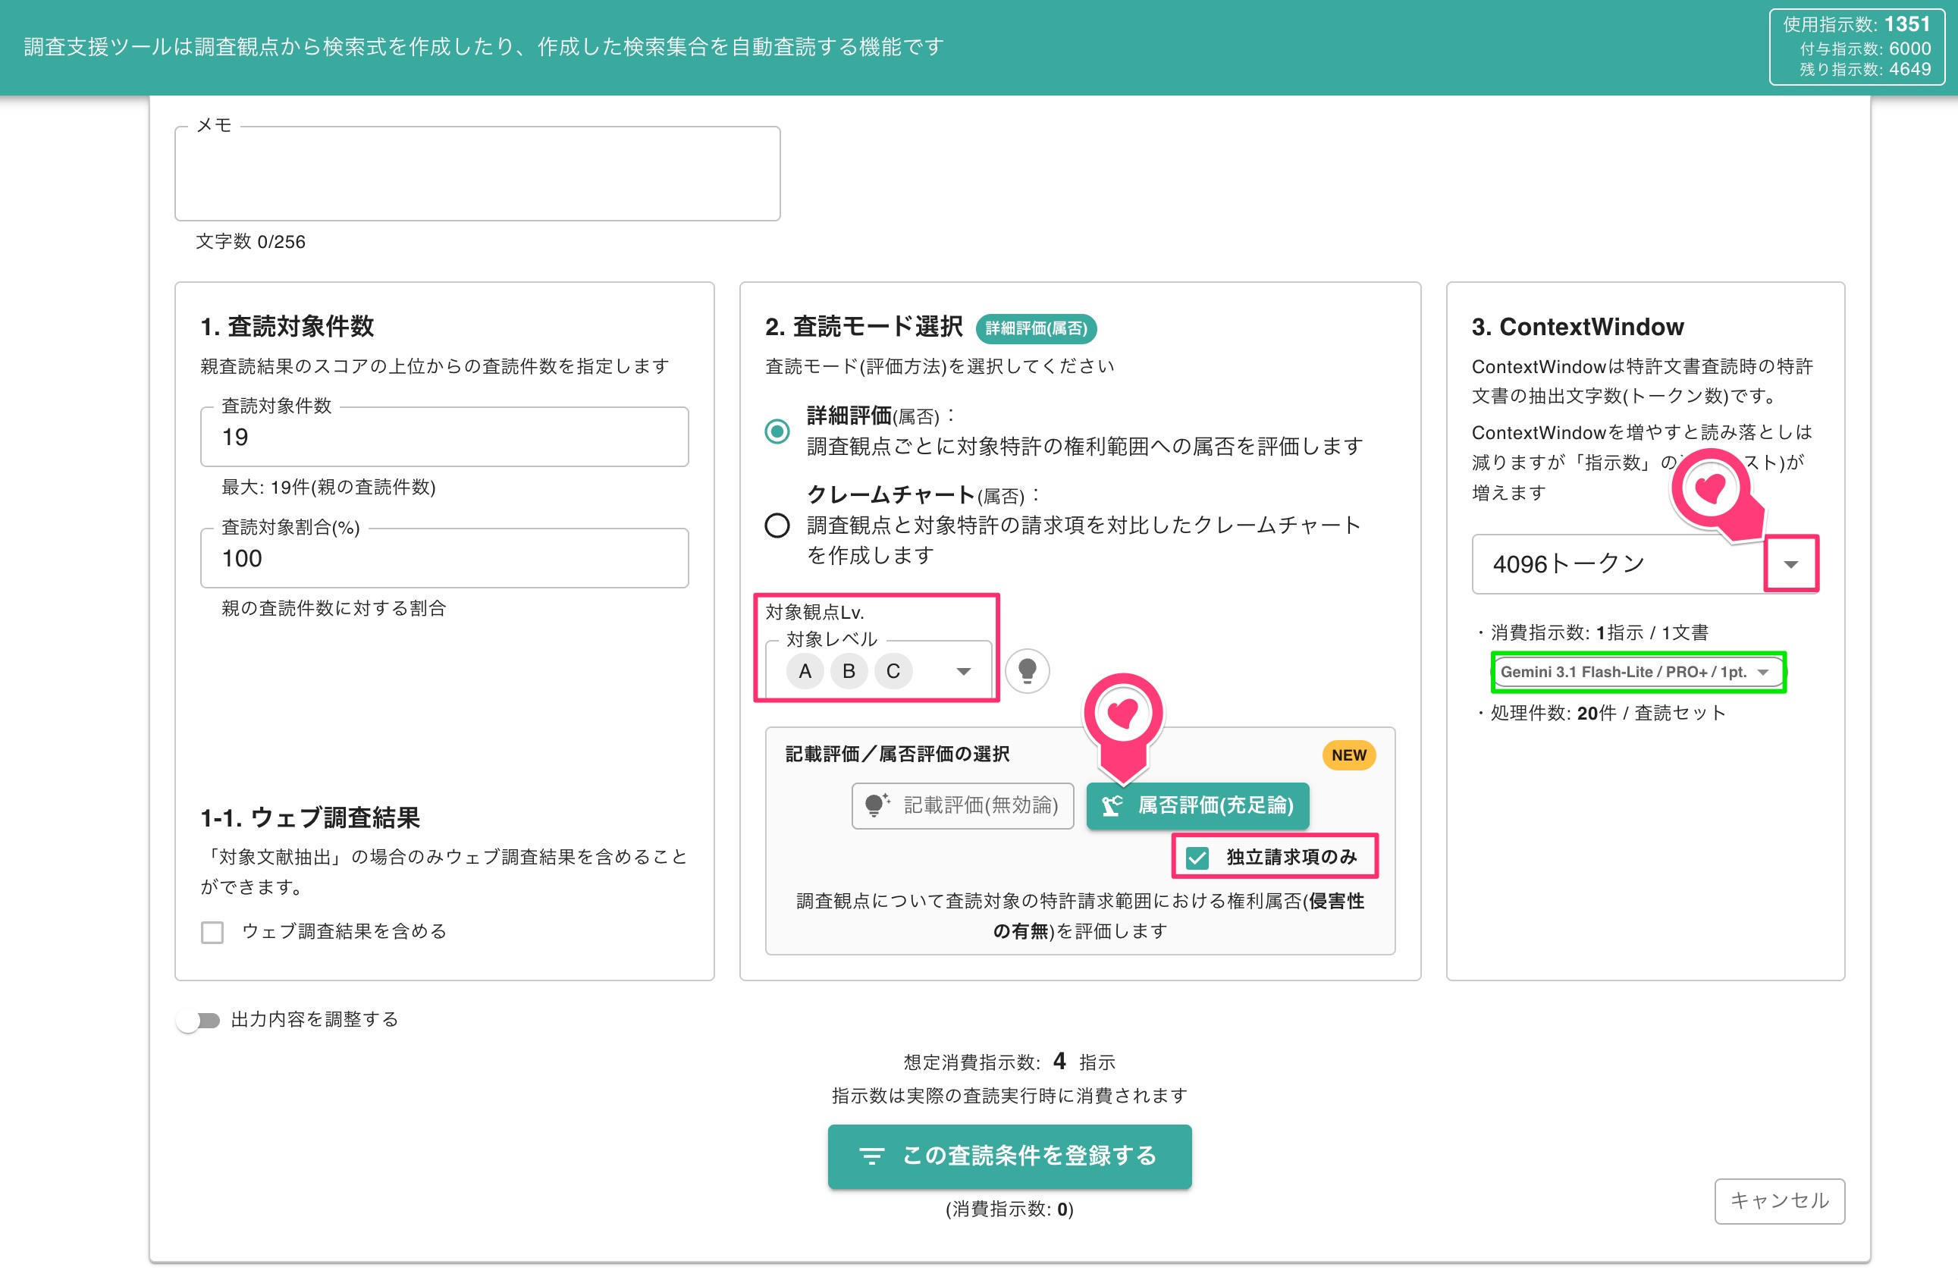Choose 記載評価(無効論) option

[962, 805]
